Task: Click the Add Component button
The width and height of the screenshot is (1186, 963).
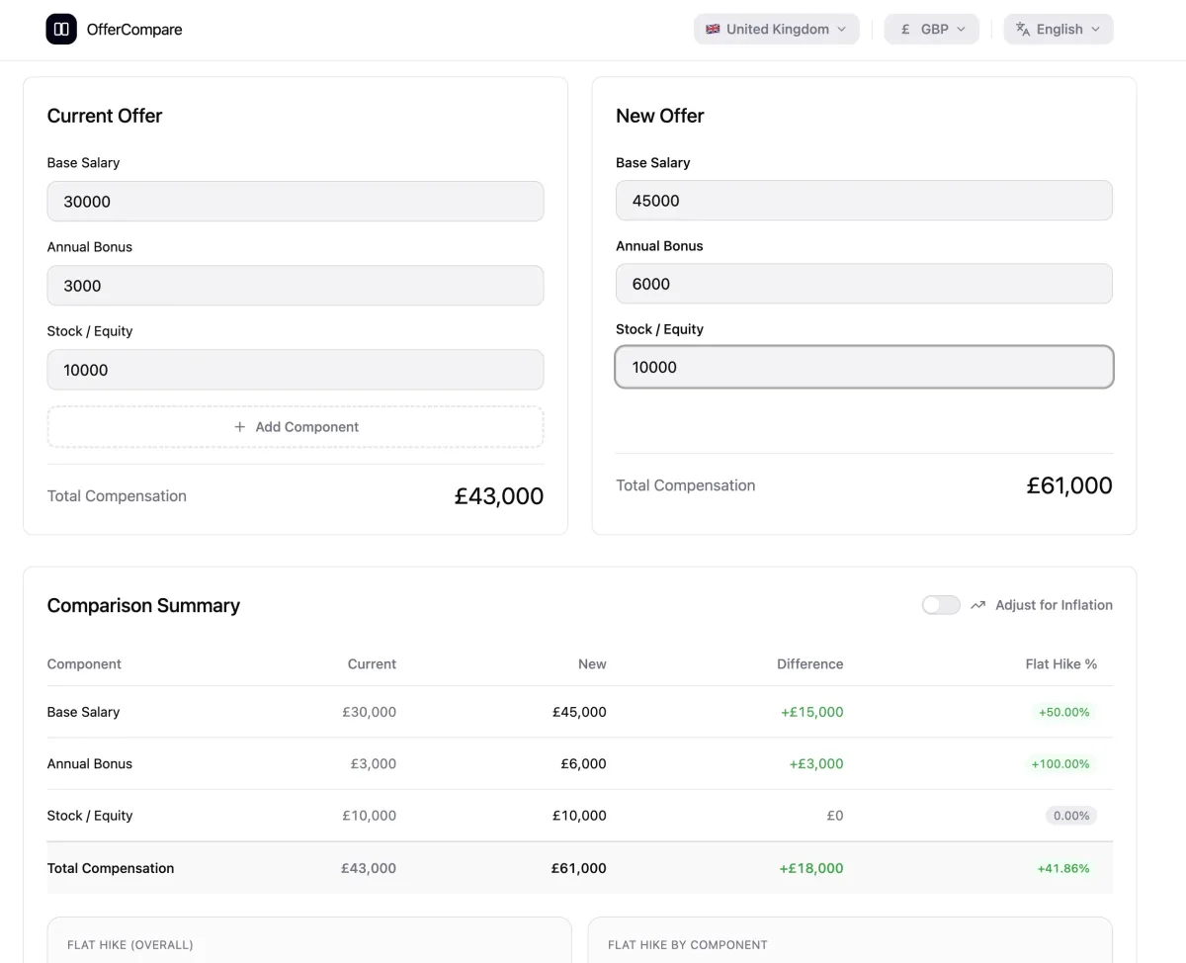Action: (x=296, y=427)
